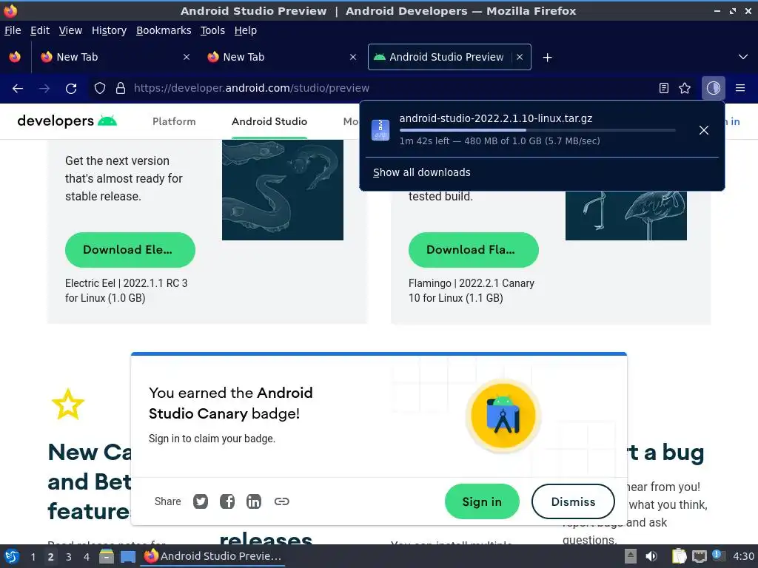Screen dimensions: 758x568
Task: Click the green Sign in button
Action: 482,502
